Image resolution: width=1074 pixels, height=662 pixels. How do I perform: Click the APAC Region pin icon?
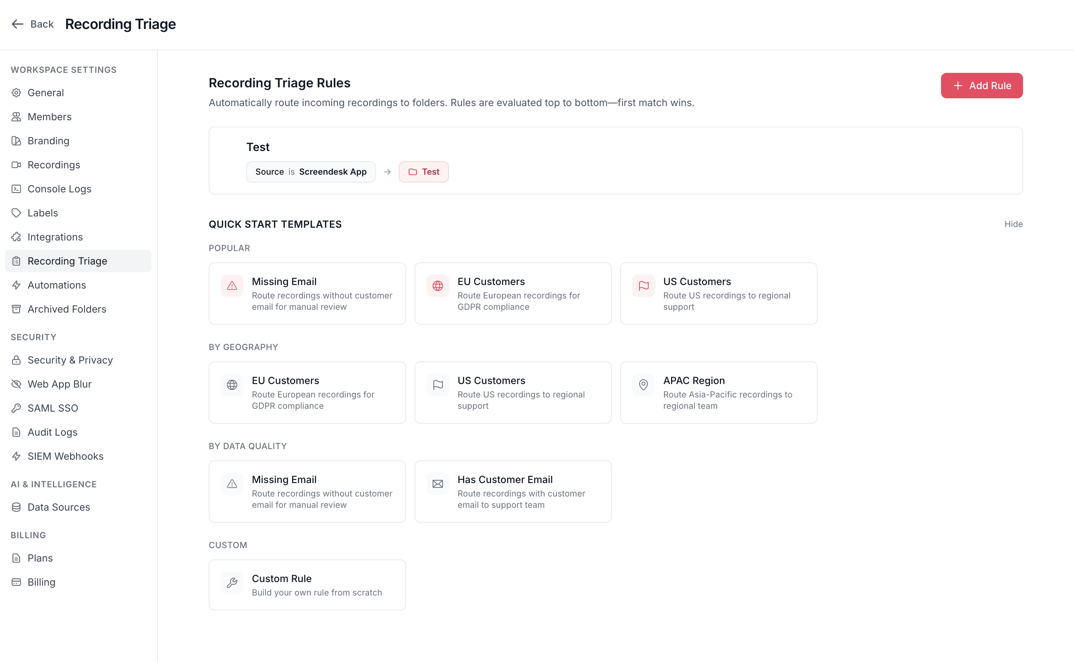643,385
